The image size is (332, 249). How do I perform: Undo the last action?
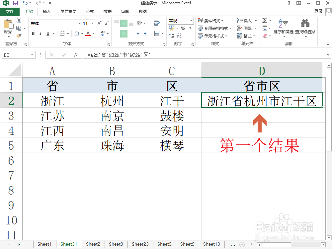(25, 3)
